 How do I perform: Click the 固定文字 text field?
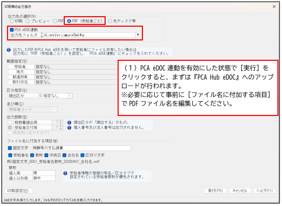(81, 148)
